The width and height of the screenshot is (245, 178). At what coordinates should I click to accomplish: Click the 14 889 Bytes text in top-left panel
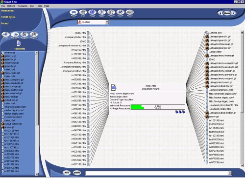tap(8, 17)
